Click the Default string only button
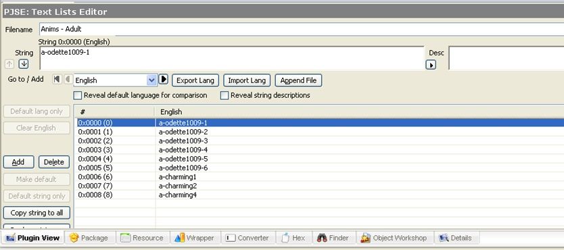This screenshot has width=564, height=250. 37,196
